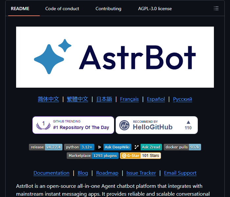Screen dimensions: 230x197
Task: Open the 繁體中文 translation link
Action: (78, 99)
